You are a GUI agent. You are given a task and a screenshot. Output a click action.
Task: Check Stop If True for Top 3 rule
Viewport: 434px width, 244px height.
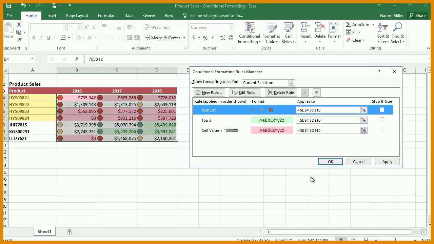click(x=382, y=120)
